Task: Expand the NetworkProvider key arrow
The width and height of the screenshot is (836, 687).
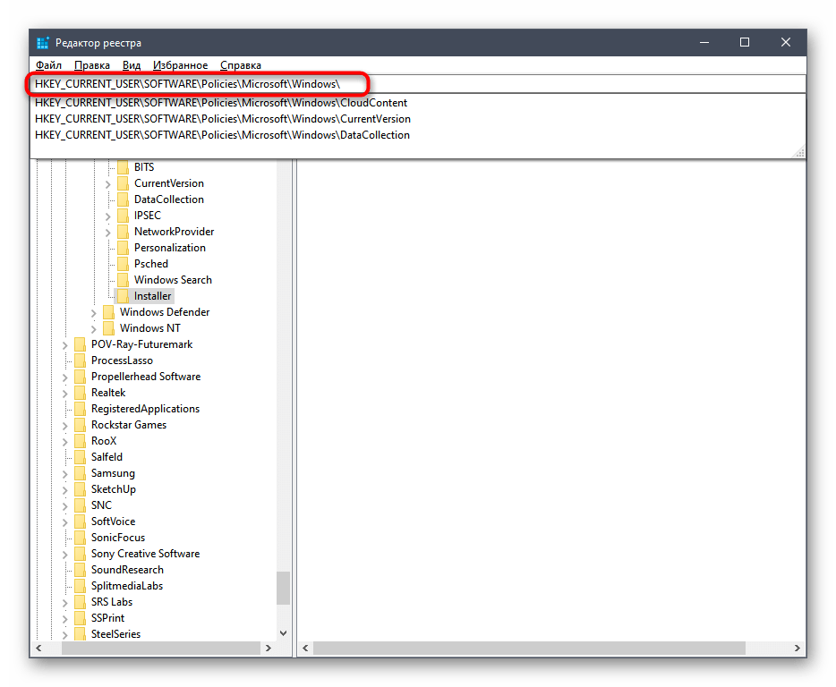Action: coord(108,232)
